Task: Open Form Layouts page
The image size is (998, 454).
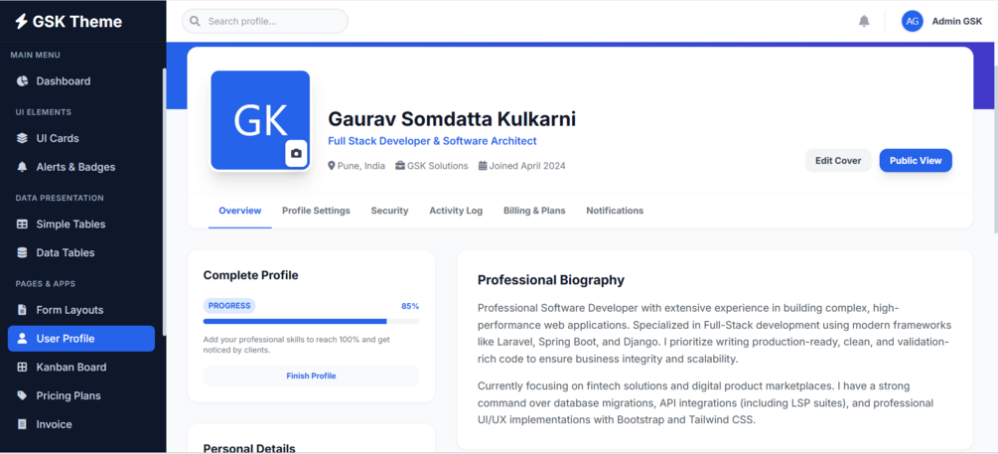Action: pos(81,310)
